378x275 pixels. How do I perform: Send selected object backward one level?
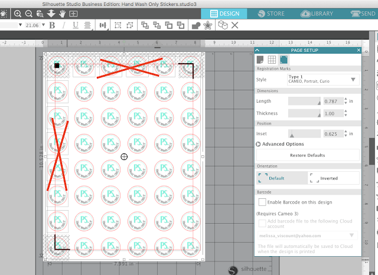(169, 25)
